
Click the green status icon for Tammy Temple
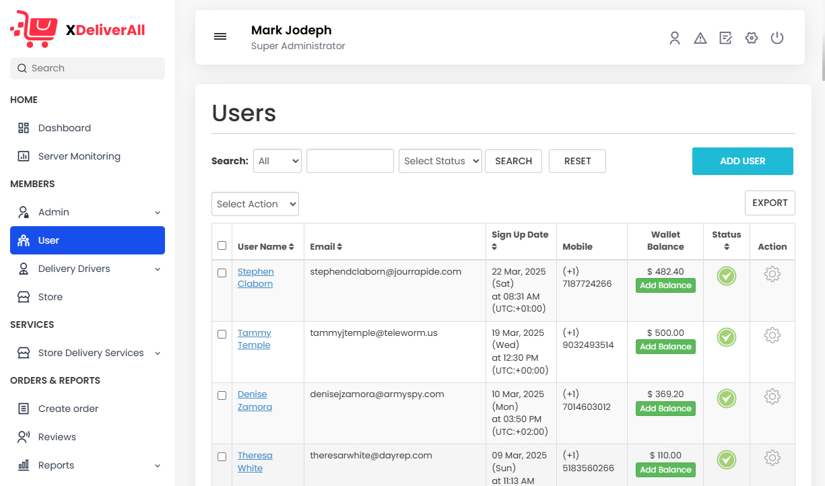pyautogui.click(x=726, y=337)
